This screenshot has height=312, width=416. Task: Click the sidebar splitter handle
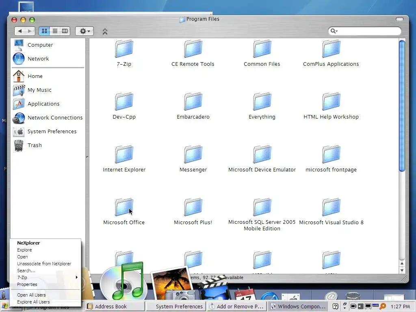click(x=87, y=157)
